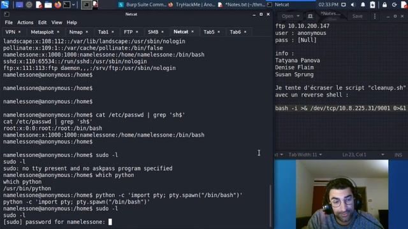Click the reverse shell bash line in Notes
The height and width of the screenshot is (229, 408).
pos(340,108)
